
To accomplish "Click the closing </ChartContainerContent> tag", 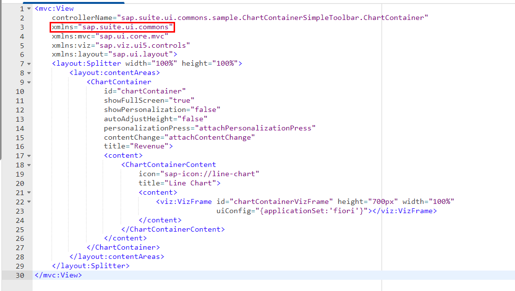I will tap(173, 229).
